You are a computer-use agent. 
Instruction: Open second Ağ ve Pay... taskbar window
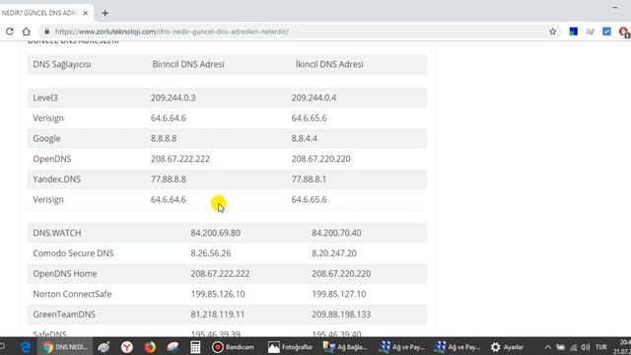click(x=457, y=346)
